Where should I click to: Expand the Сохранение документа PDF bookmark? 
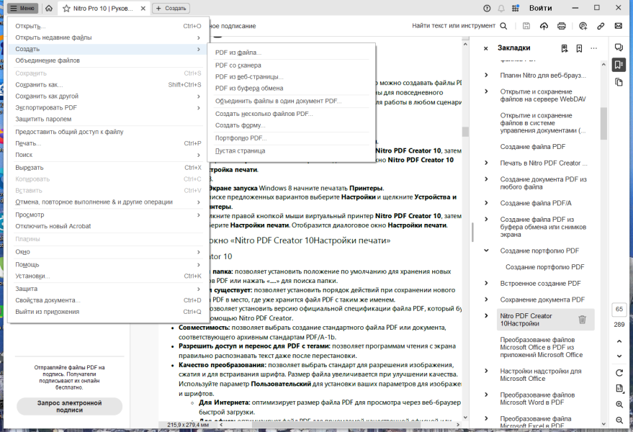(487, 300)
